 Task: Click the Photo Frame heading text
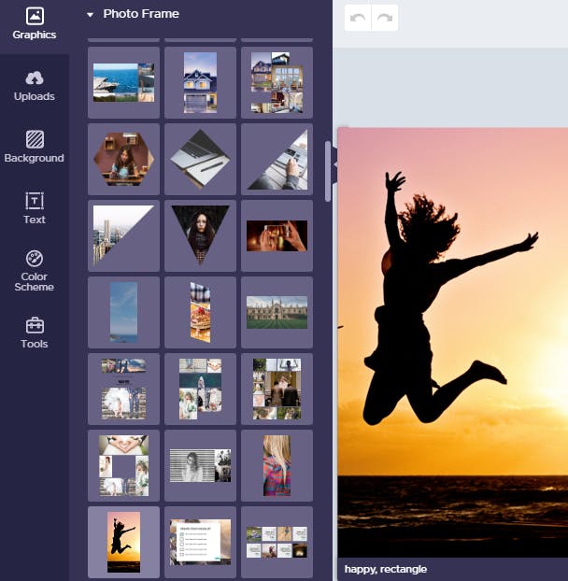click(x=141, y=14)
